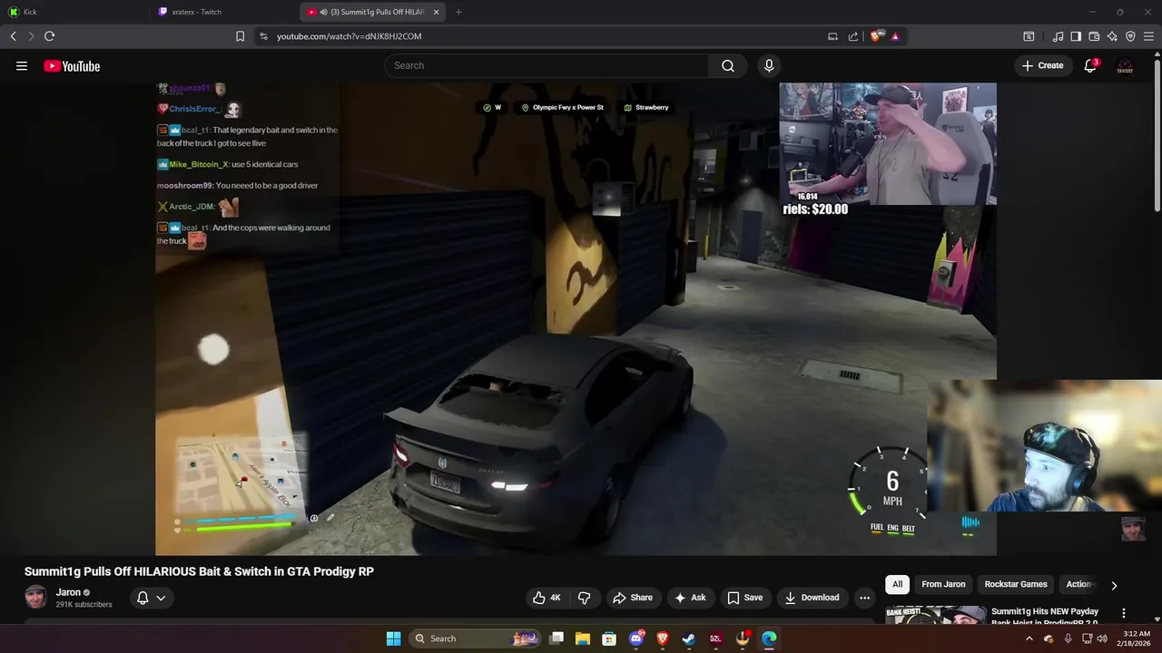
Task: Open YouTube notifications bell
Action: 1090,65
